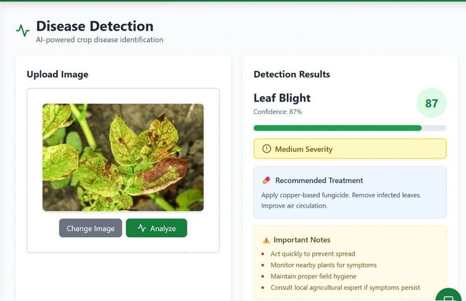
Task: Click the Detection Results section heading
Action: coord(291,74)
